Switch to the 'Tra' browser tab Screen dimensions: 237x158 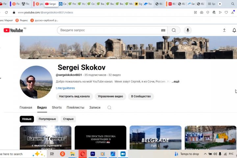tap(148, 4)
